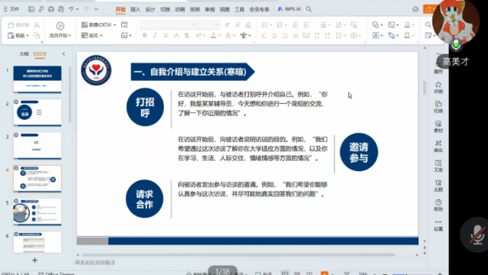Open the 帮助 (help) side panel icon

(438, 205)
